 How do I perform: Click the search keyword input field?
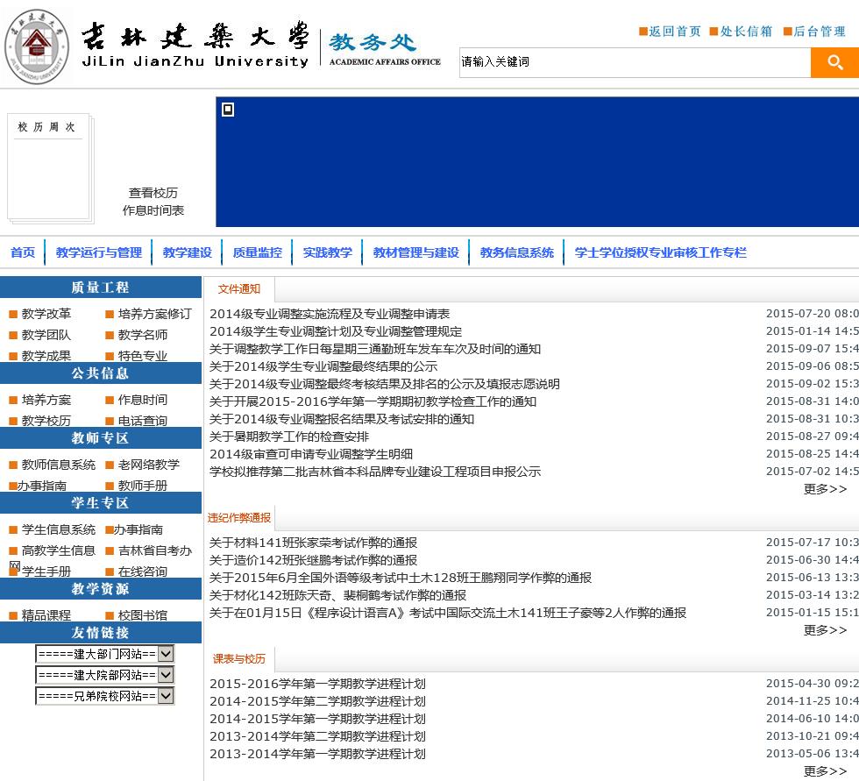(634, 62)
